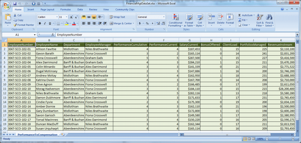Increase font size with Grow Font icon

(71, 17)
